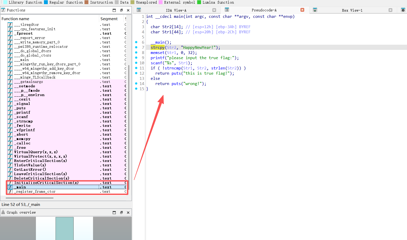Click the partially visible tab icon after Hex View-1
Viewport: 407px width, 240px height.
(x=403, y=10)
